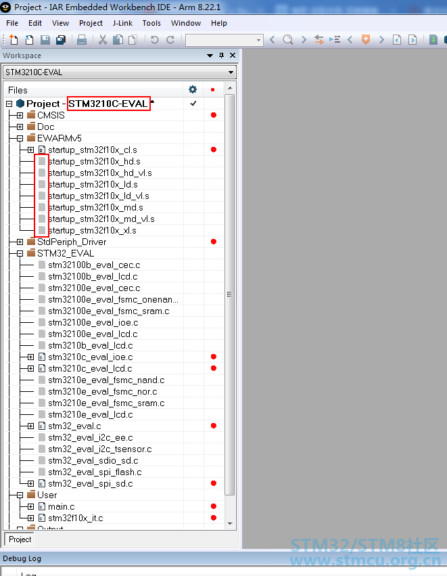The image size is (447, 576).
Task: Open the quick search combo box dropdown
Action: 259,40
